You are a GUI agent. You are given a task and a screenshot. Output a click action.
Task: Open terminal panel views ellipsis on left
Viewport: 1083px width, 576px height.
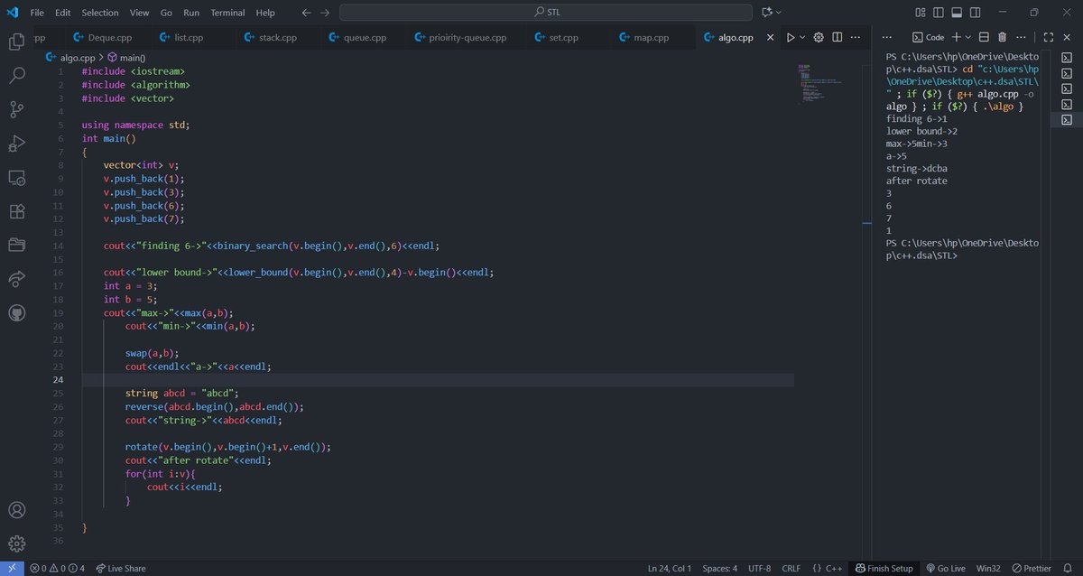[x=887, y=37]
